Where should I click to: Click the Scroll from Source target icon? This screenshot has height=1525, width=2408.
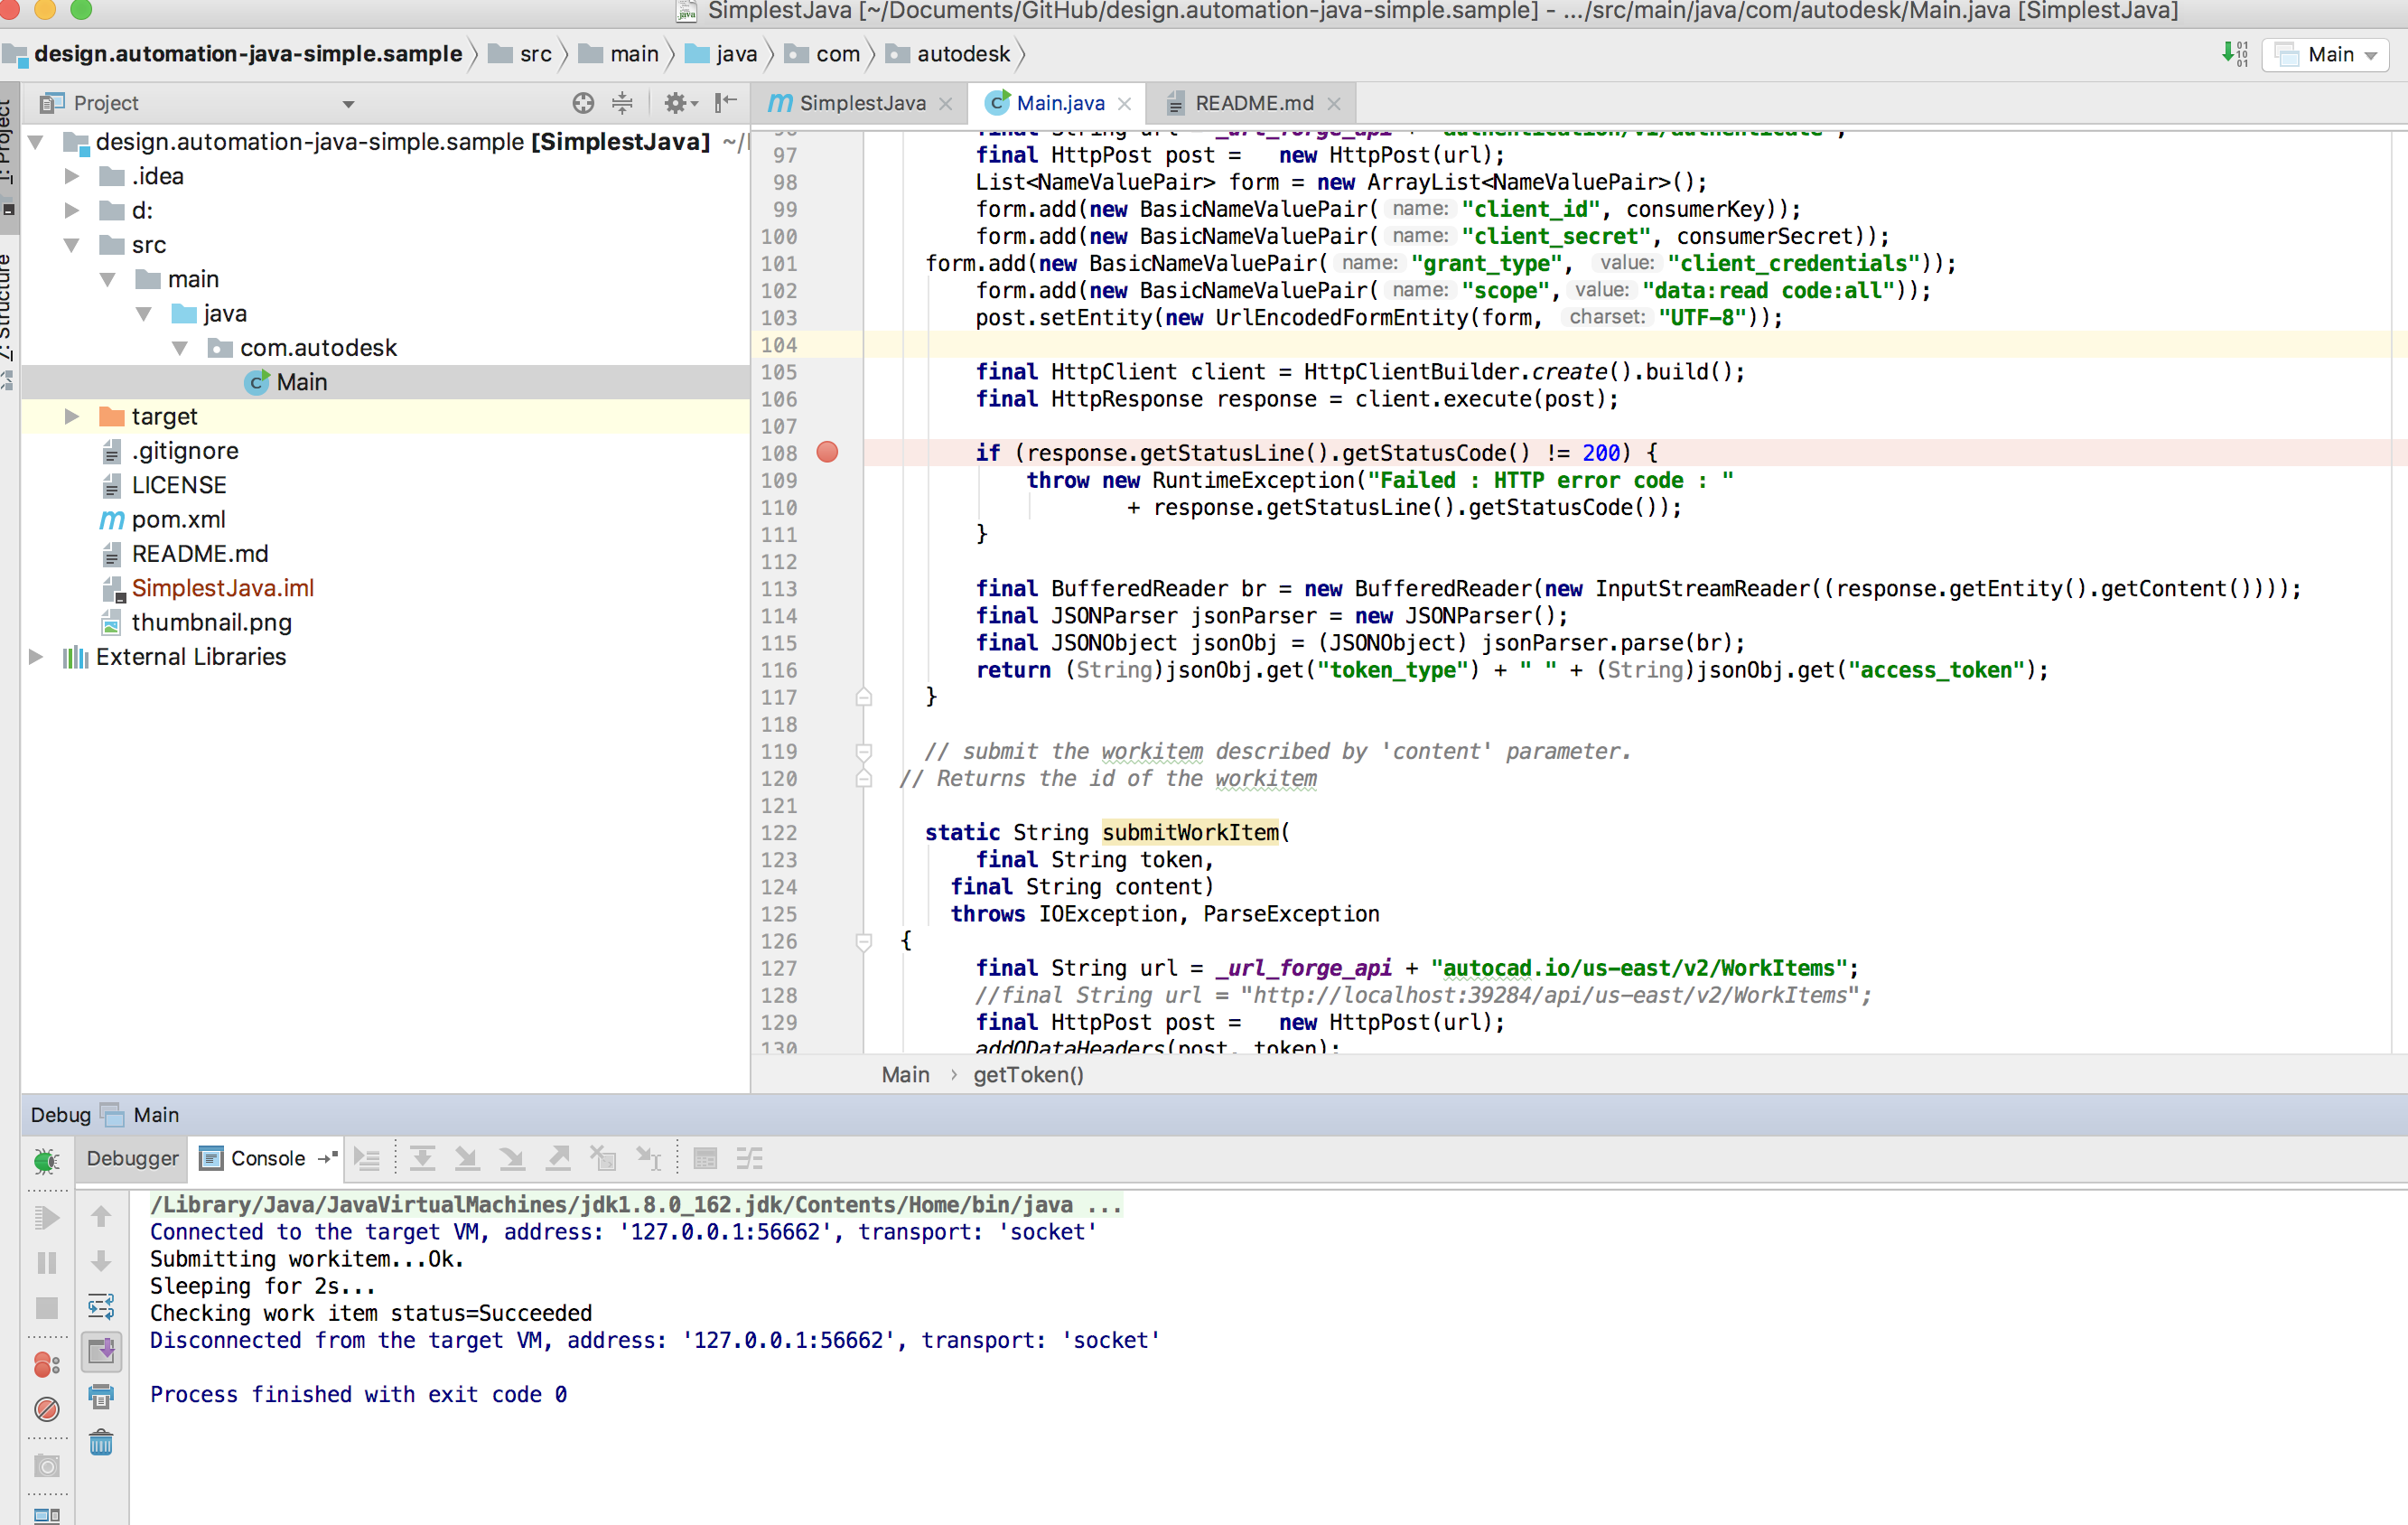point(583,102)
